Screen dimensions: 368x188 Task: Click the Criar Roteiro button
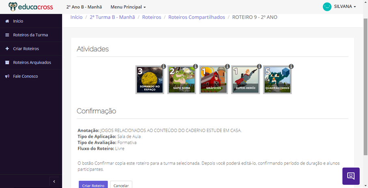pos(93,185)
